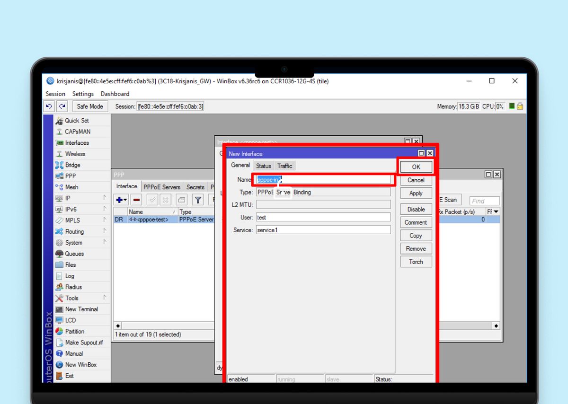Expand the Routing submenu
Image resolution: width=568 pixels, height=404 pixels.
coord(74,231)
